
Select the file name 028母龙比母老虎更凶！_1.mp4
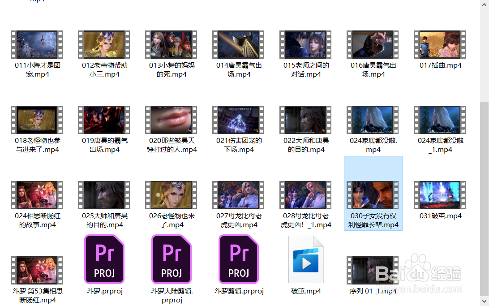click(x=306, y=220)
